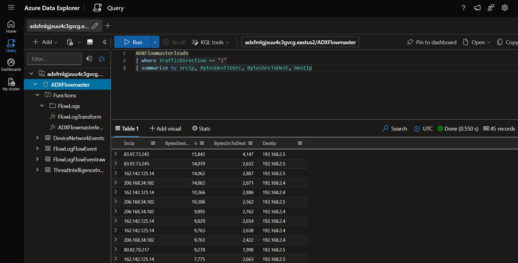Screen dimensions: 518x263
Task: Run the query
Action: pos(133,42)
